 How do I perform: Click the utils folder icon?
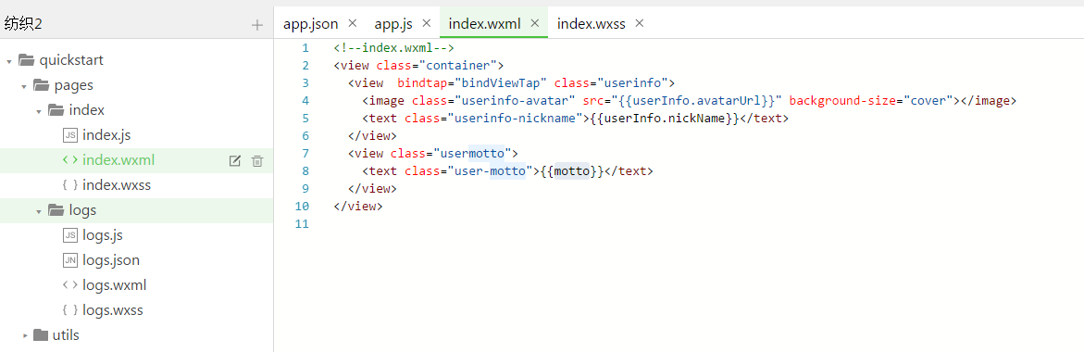point(41,335)
